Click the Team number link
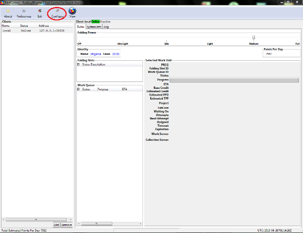 [x=116, y=54]
